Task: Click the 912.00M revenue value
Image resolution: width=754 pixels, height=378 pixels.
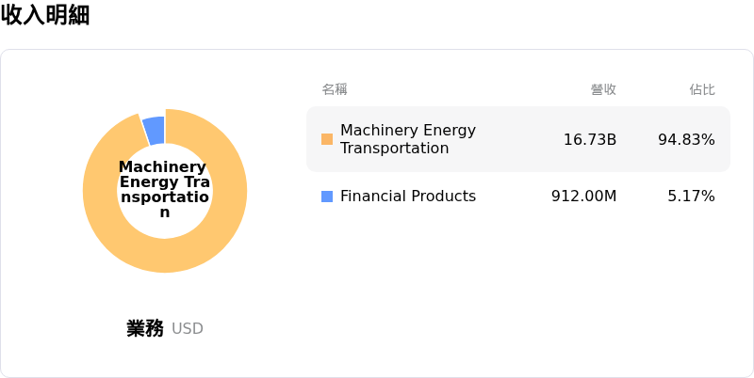Action: click(583, 197)
